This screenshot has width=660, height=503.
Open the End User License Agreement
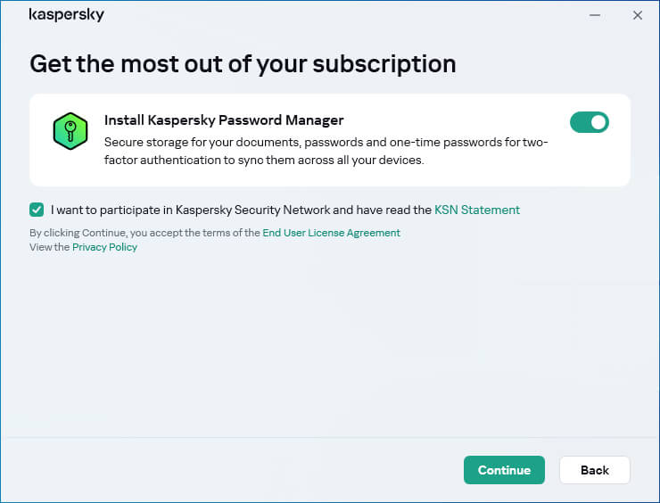(331, 233)
